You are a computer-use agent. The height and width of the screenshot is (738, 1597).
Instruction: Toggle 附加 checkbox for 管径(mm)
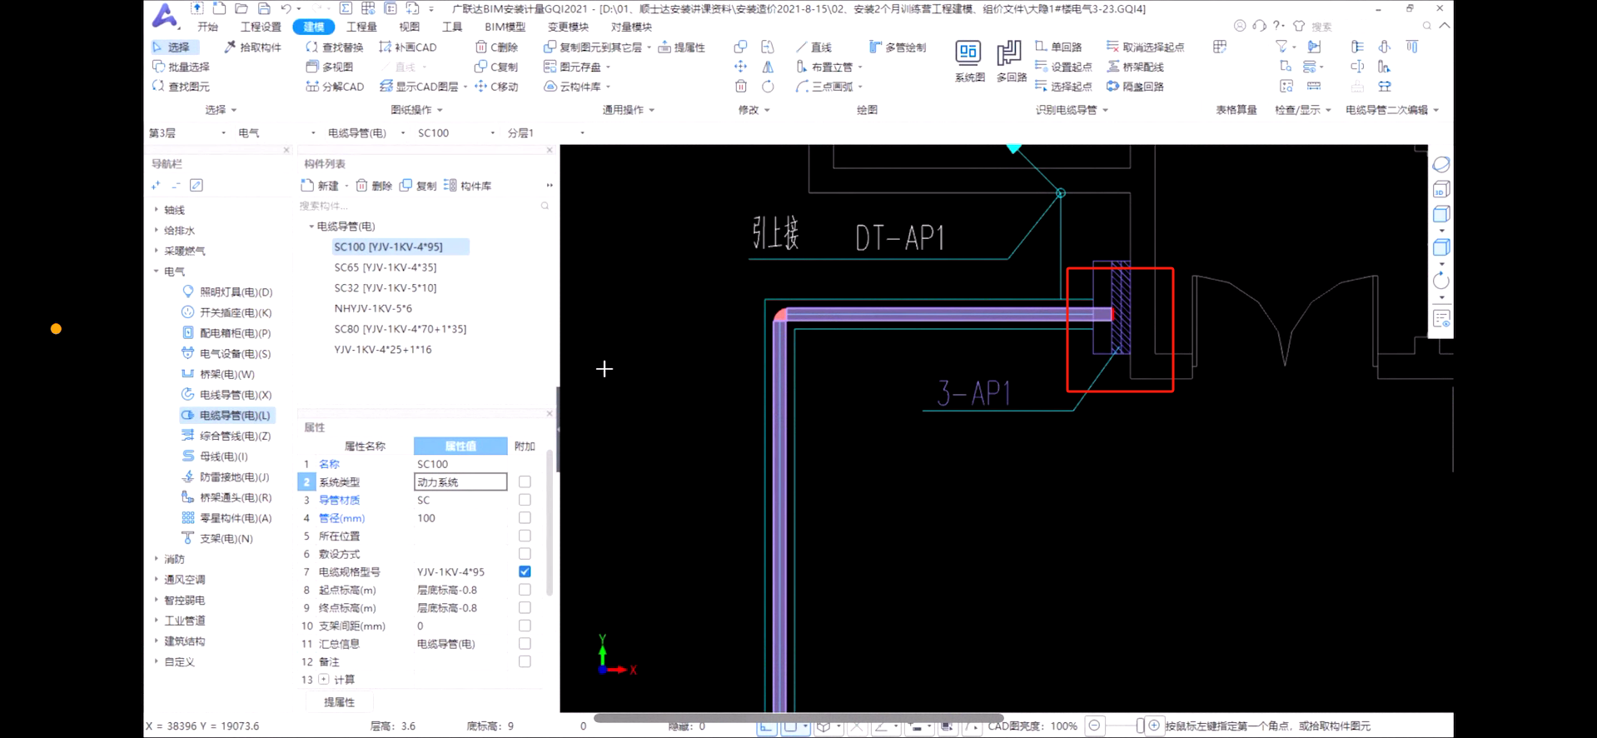point(525,518)
